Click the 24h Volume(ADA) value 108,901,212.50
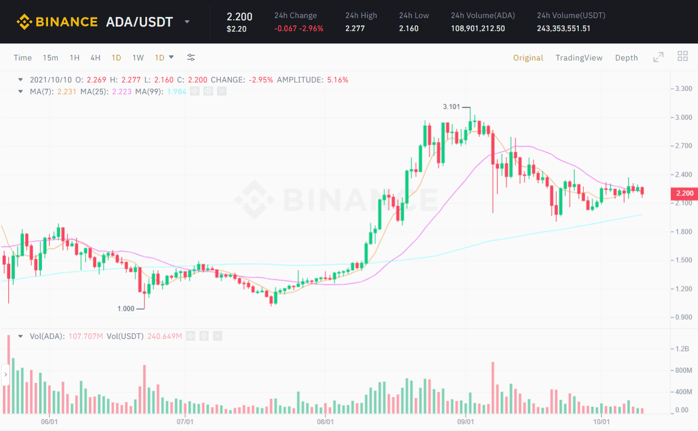Viewport: 698px width, 431px height. click(478, 28)
